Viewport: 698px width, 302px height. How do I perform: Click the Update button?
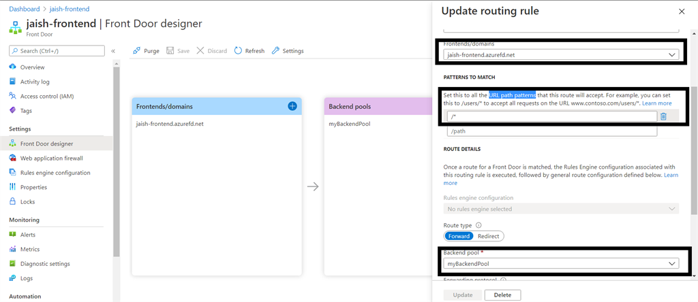pos(462,295)
